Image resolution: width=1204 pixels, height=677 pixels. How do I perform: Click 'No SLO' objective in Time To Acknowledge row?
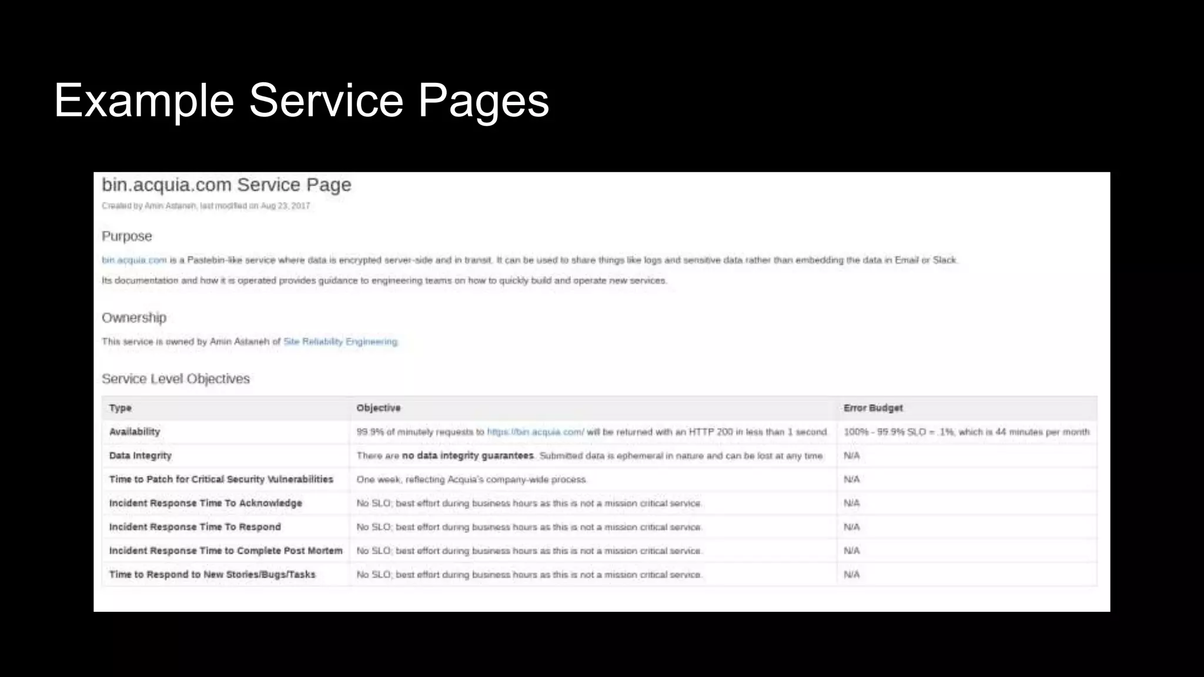(x=529, y=503)
